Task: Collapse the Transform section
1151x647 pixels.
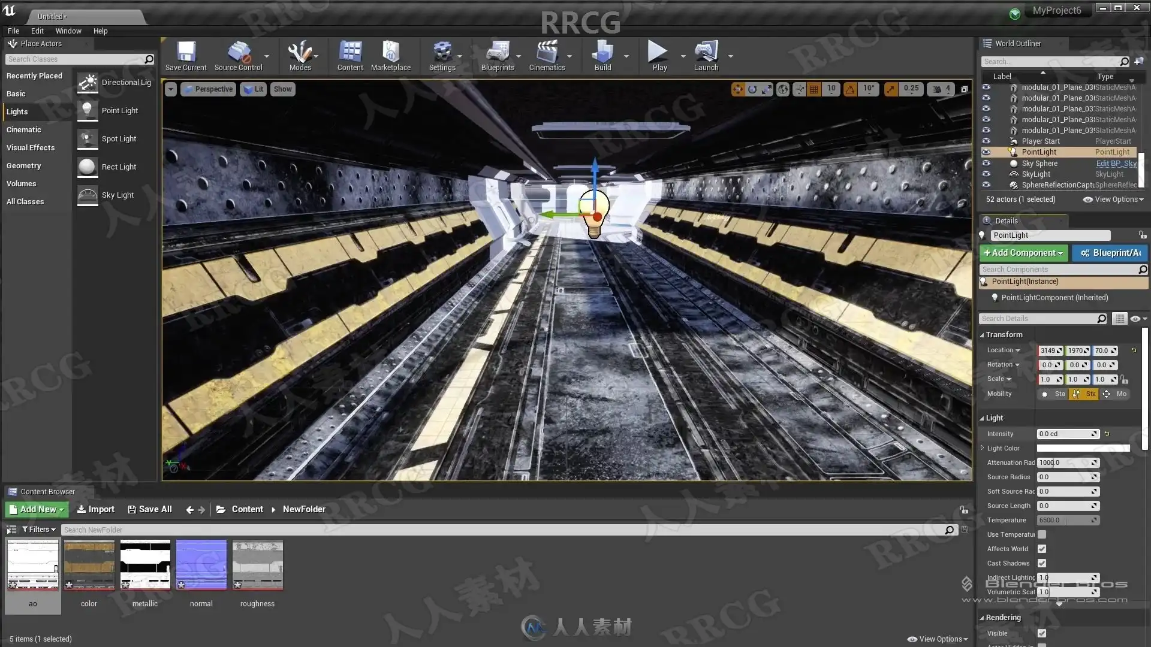Action: pyautogui.click(x=1004, y=335)
